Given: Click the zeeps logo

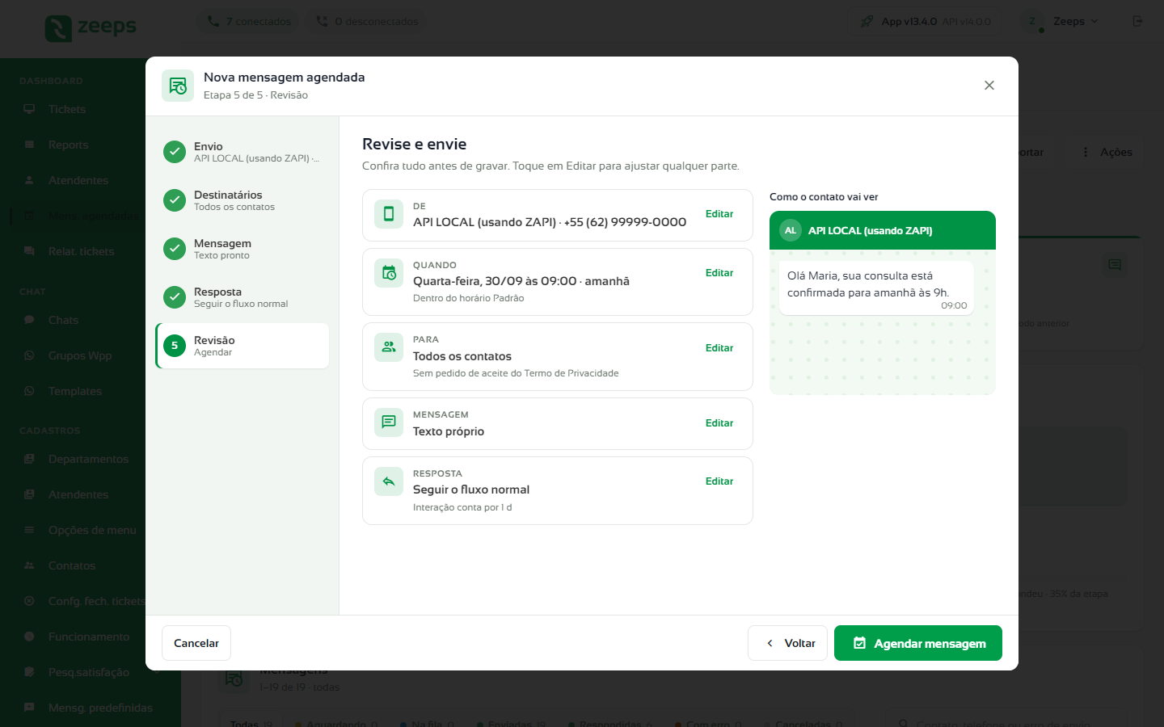Looking at the screenshot, I should click(x=91, y=27).
